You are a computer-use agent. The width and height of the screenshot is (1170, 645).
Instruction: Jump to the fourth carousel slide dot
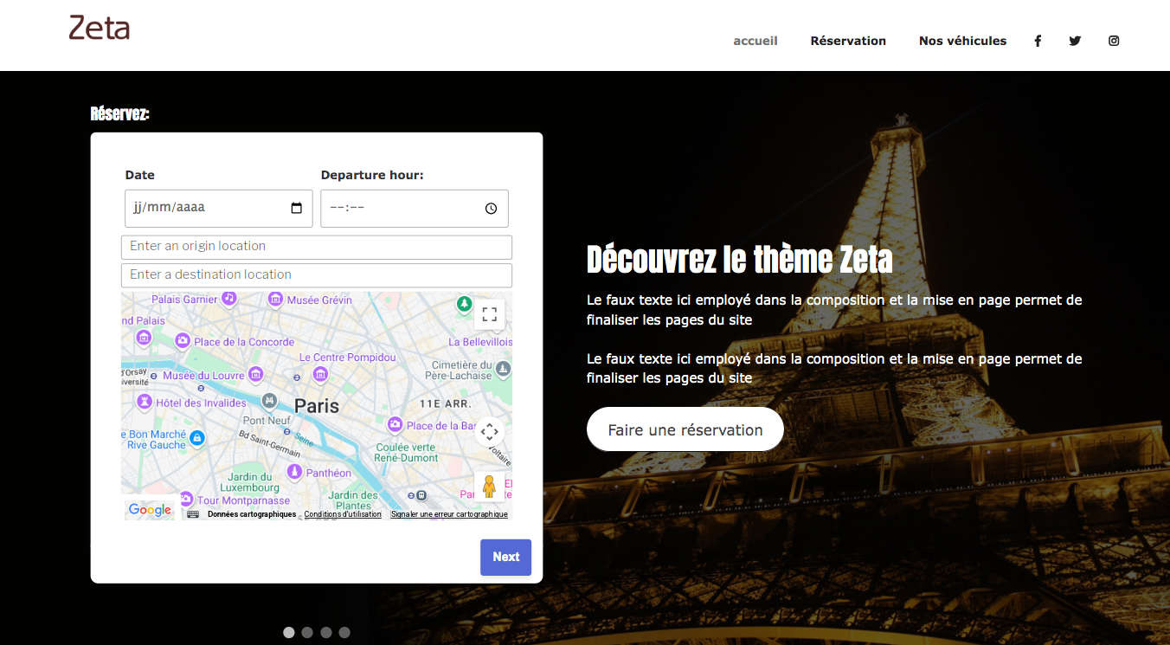(x=344, y=633)
